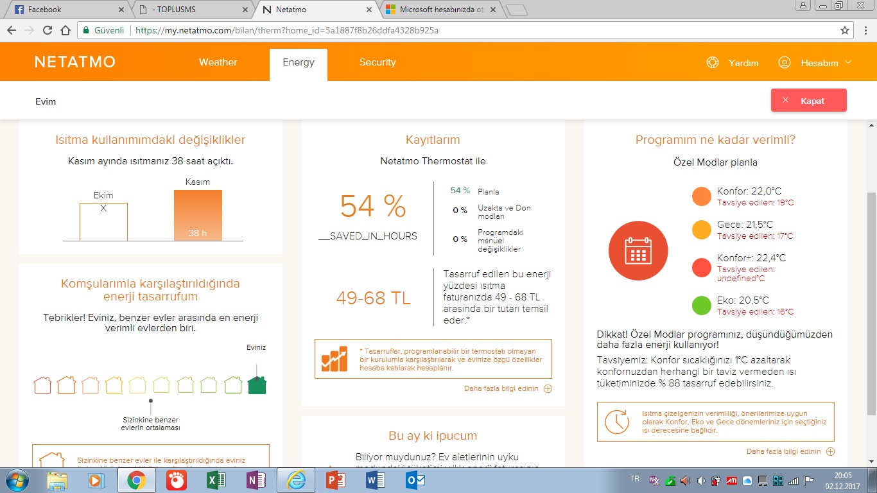Click the green Eviniz house icon

click(x=257, y=384)
